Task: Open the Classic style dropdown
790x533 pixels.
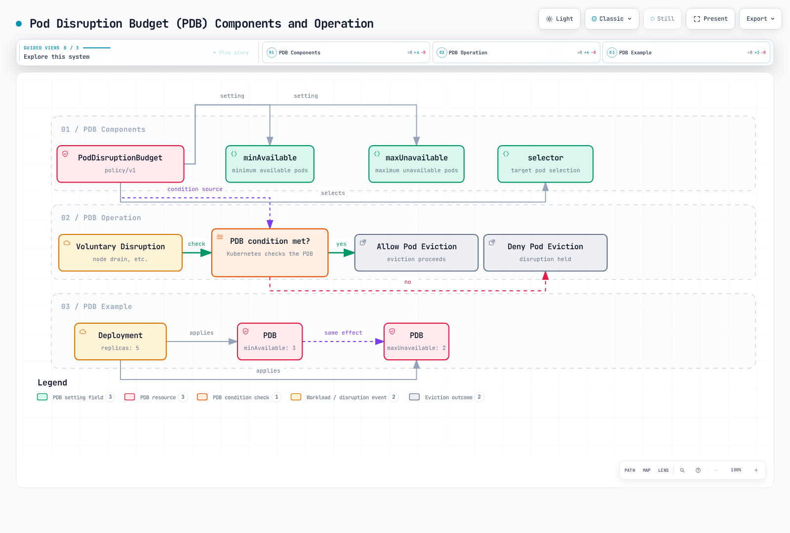Action: pos(612,19)
